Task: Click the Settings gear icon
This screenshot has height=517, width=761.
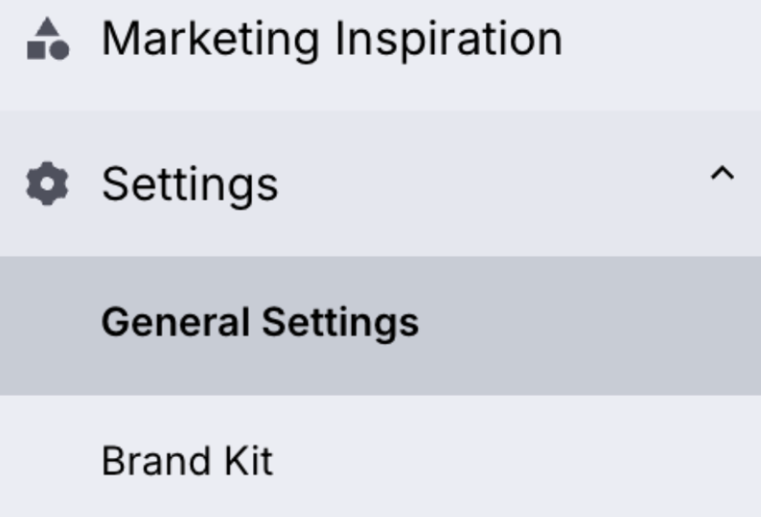Action: coord(47,184)
